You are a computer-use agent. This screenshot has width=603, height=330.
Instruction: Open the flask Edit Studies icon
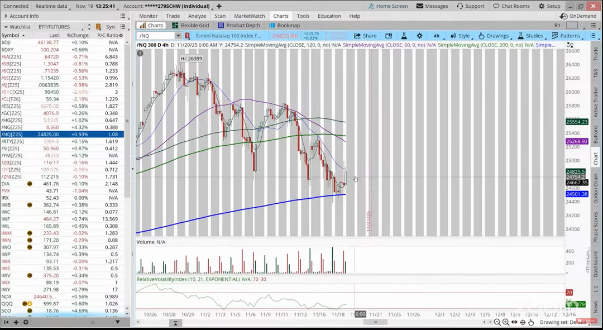404,36
